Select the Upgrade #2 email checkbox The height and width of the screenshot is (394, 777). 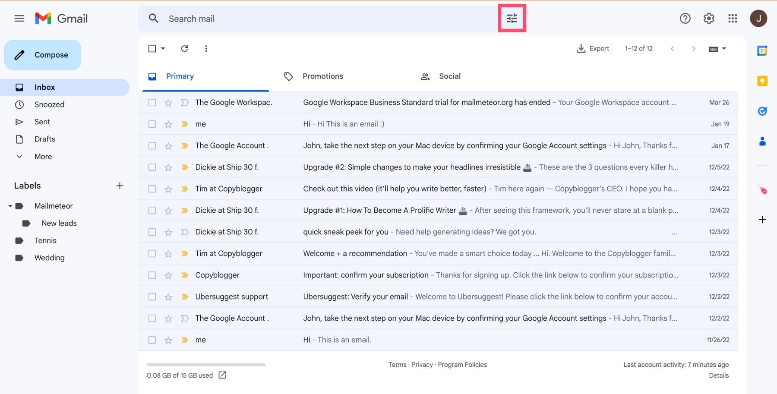coord(152,167)
